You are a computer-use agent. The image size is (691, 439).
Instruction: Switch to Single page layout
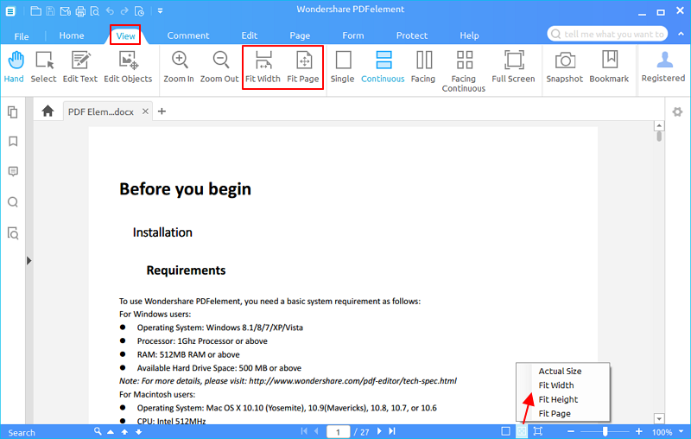(x=342, y=67)
